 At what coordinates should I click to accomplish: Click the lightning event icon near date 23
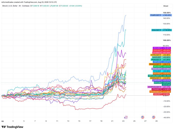[x=126, y=117]
